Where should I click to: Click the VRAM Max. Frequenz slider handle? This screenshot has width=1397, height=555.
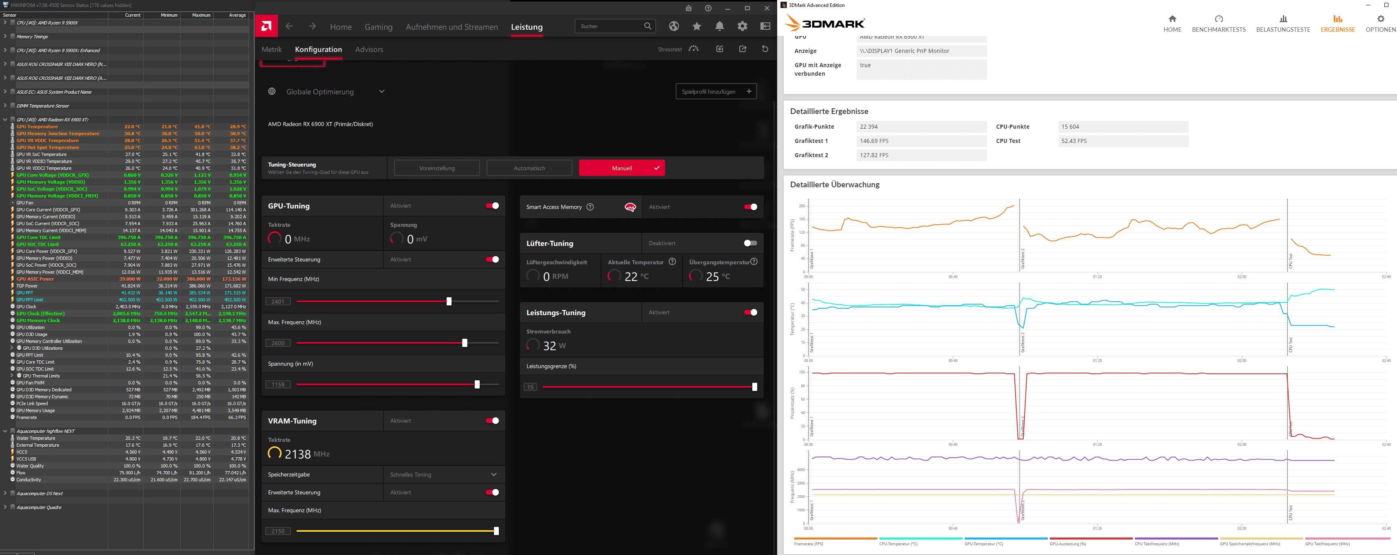point(496,531)
